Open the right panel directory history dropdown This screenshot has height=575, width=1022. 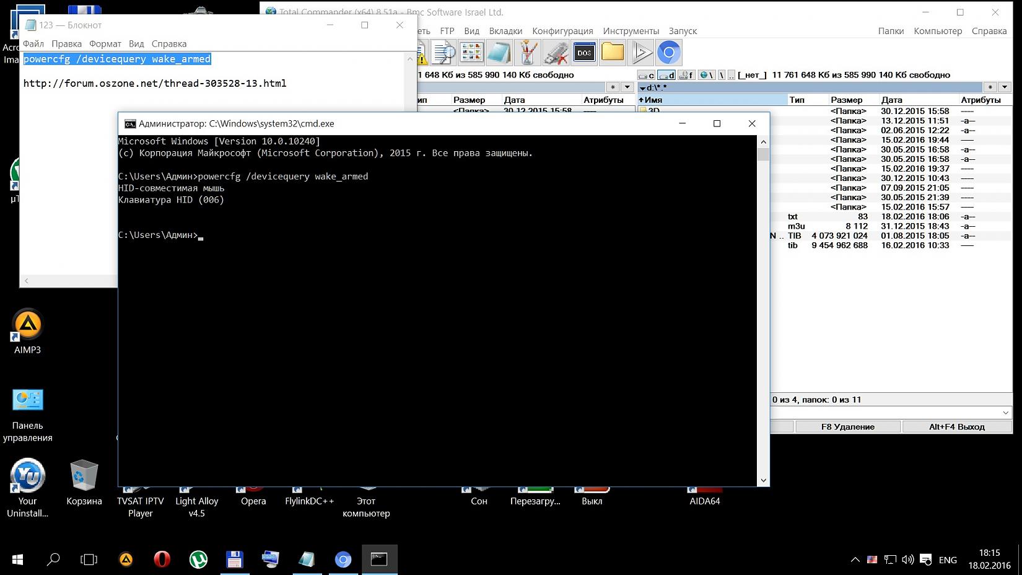1005,87
